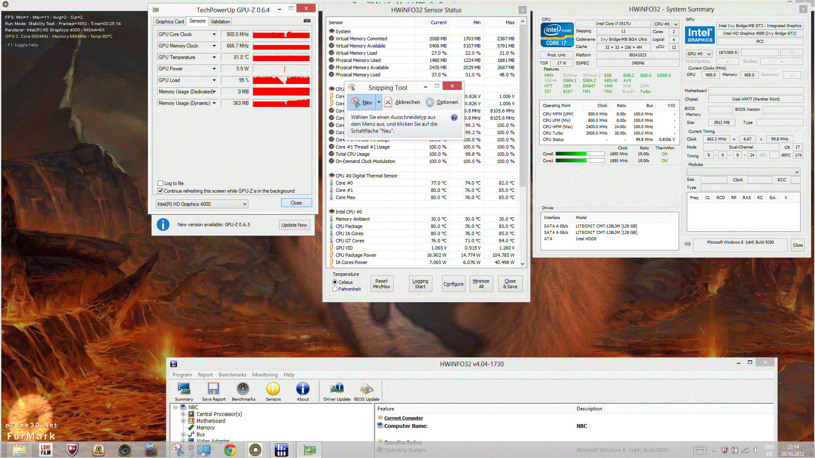Click the Update Now button in GPU-Z
The height and width of the screenshot is (458, 815).
click(x=294, y=225)
